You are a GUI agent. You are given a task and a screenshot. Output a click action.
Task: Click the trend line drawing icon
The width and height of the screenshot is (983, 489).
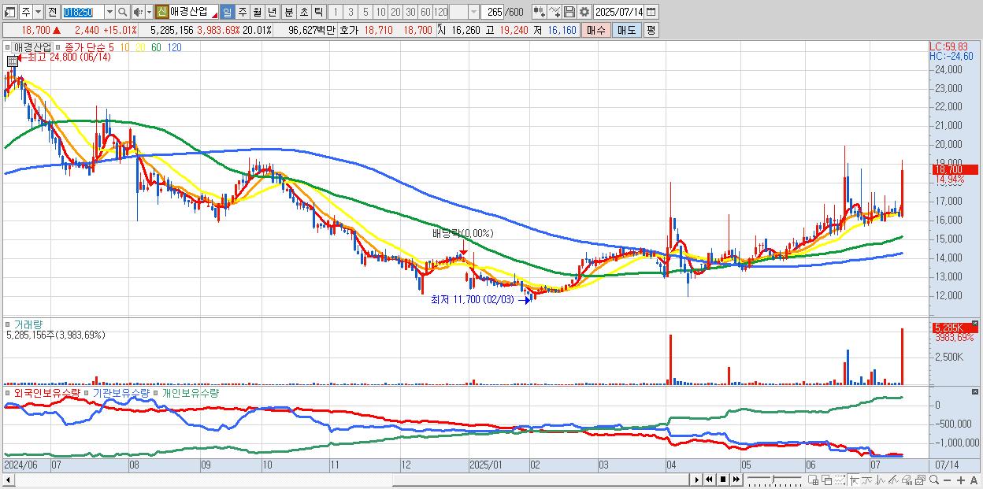893,480
